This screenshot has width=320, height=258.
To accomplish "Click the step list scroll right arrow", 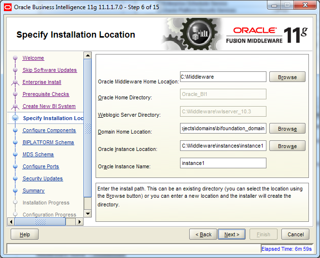I will click(x=80, y=222).
